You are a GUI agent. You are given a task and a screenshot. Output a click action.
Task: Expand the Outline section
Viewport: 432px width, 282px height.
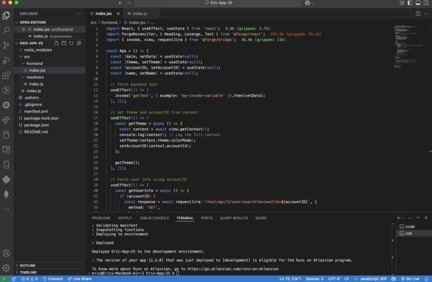(x=50, y=265)
